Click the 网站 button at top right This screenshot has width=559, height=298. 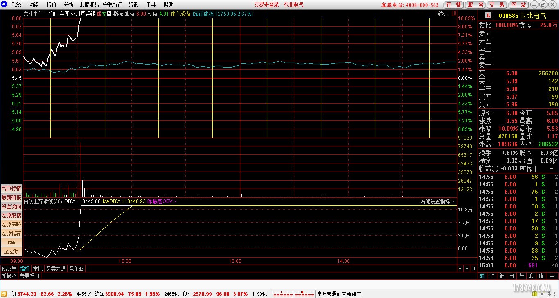(x=518, y=5)
